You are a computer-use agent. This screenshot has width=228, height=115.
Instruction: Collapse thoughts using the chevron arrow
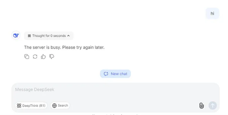pyautogui.click(x=68, y=36)
